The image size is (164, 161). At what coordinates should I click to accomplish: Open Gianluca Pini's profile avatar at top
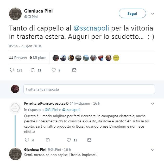click(x=15, y=14)
